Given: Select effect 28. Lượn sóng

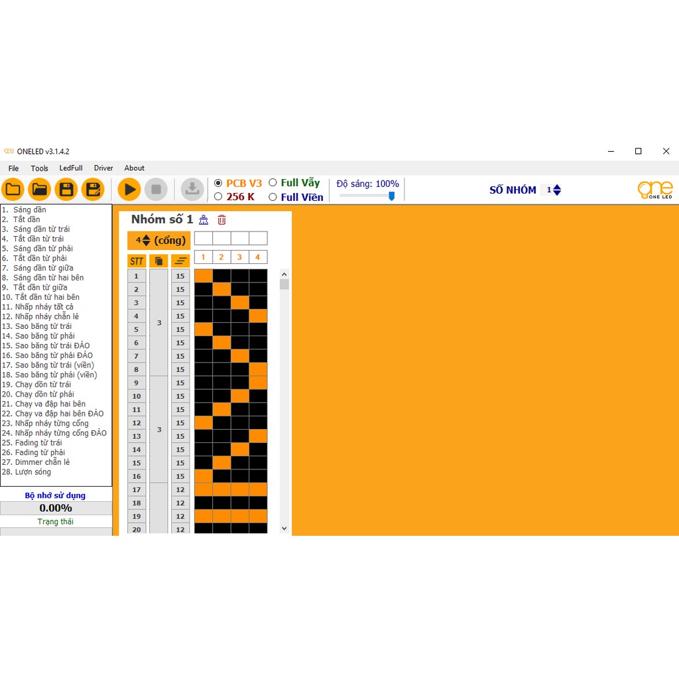Looking at the screenshot, I should click(27, 472).
